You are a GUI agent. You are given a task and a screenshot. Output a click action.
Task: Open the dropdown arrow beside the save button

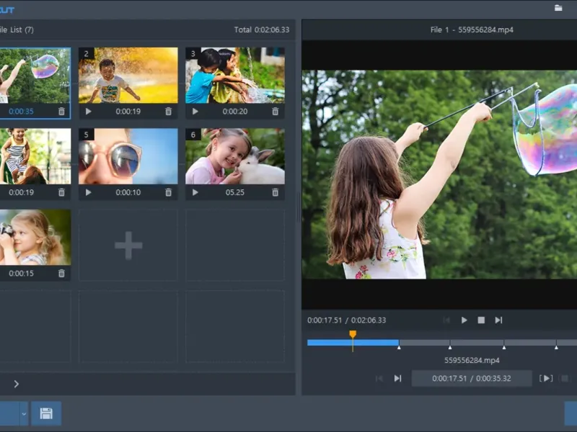[24, 413]
